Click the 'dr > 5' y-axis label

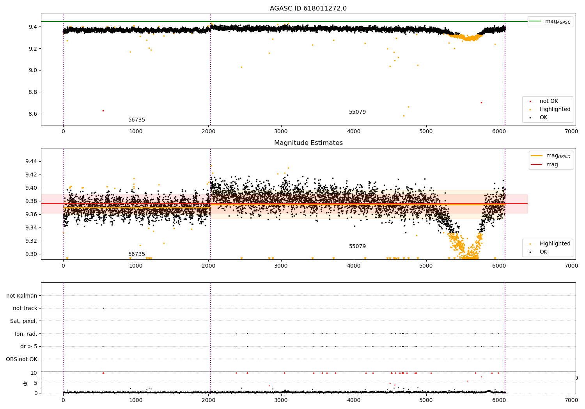pos(29,347)
